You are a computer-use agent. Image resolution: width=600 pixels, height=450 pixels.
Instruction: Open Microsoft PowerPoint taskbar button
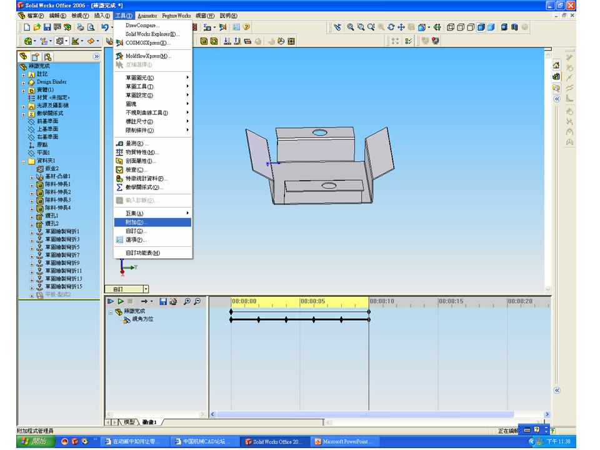pyautogui.click(x=344, y=442)
